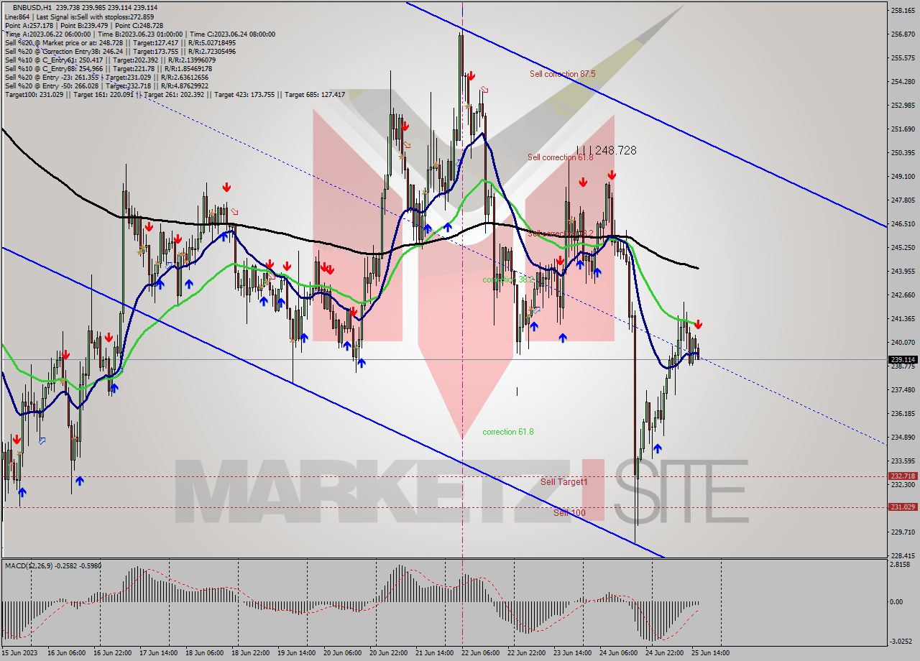The image size is (920, 661).
Task: Select the 'Sell Target1' label
Action: point(563,481)
